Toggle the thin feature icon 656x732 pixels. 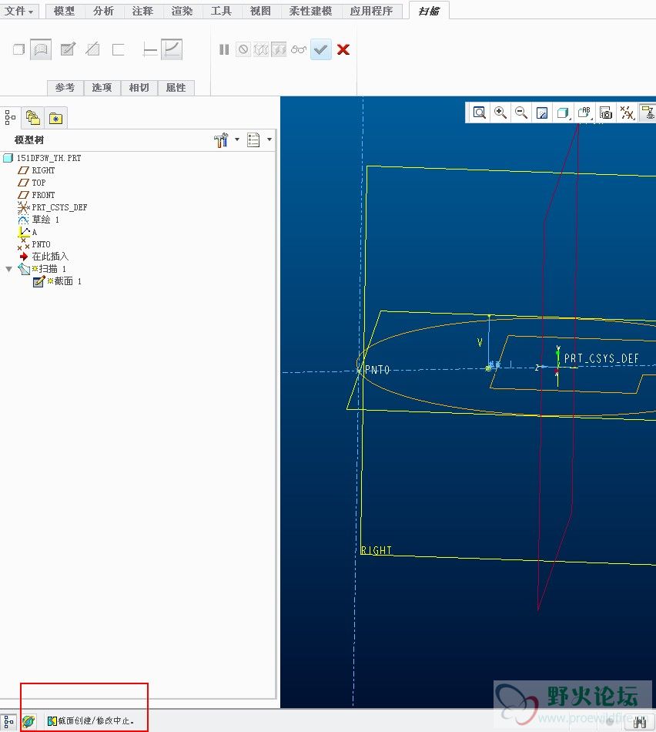point(118,49)
